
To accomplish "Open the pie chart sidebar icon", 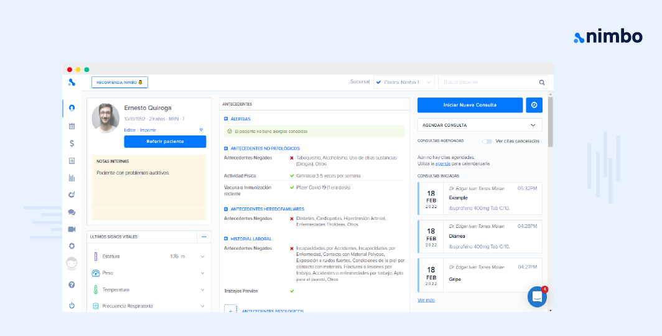I will [72, 195].
